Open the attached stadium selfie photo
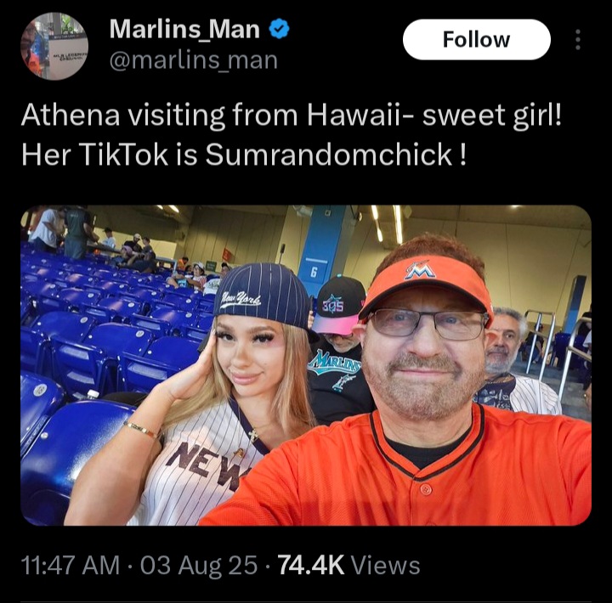The image size is (612, 603). (x=306, y=365)
